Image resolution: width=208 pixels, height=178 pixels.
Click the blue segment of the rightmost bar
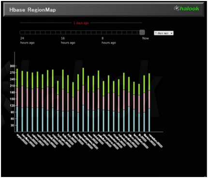click(149, 120)
